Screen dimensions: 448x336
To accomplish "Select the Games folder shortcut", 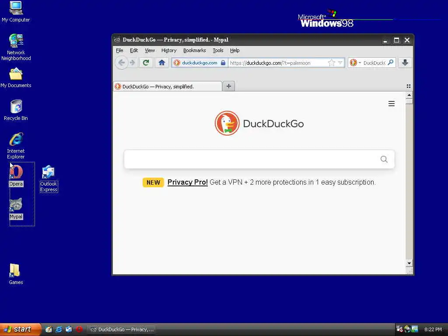I will pyautogui.click(x=16, y=274).
